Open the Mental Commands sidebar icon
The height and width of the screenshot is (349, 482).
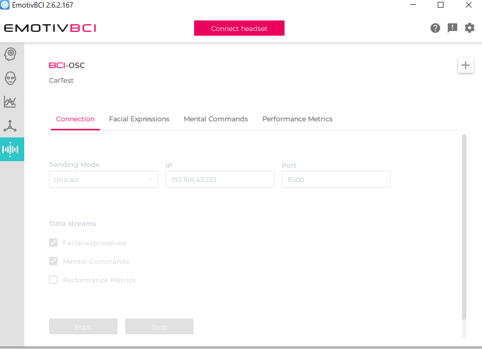point(12,54)
